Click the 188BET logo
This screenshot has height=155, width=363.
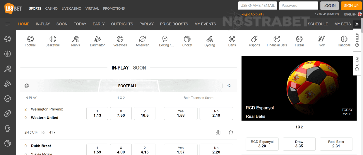coord(13,8)
